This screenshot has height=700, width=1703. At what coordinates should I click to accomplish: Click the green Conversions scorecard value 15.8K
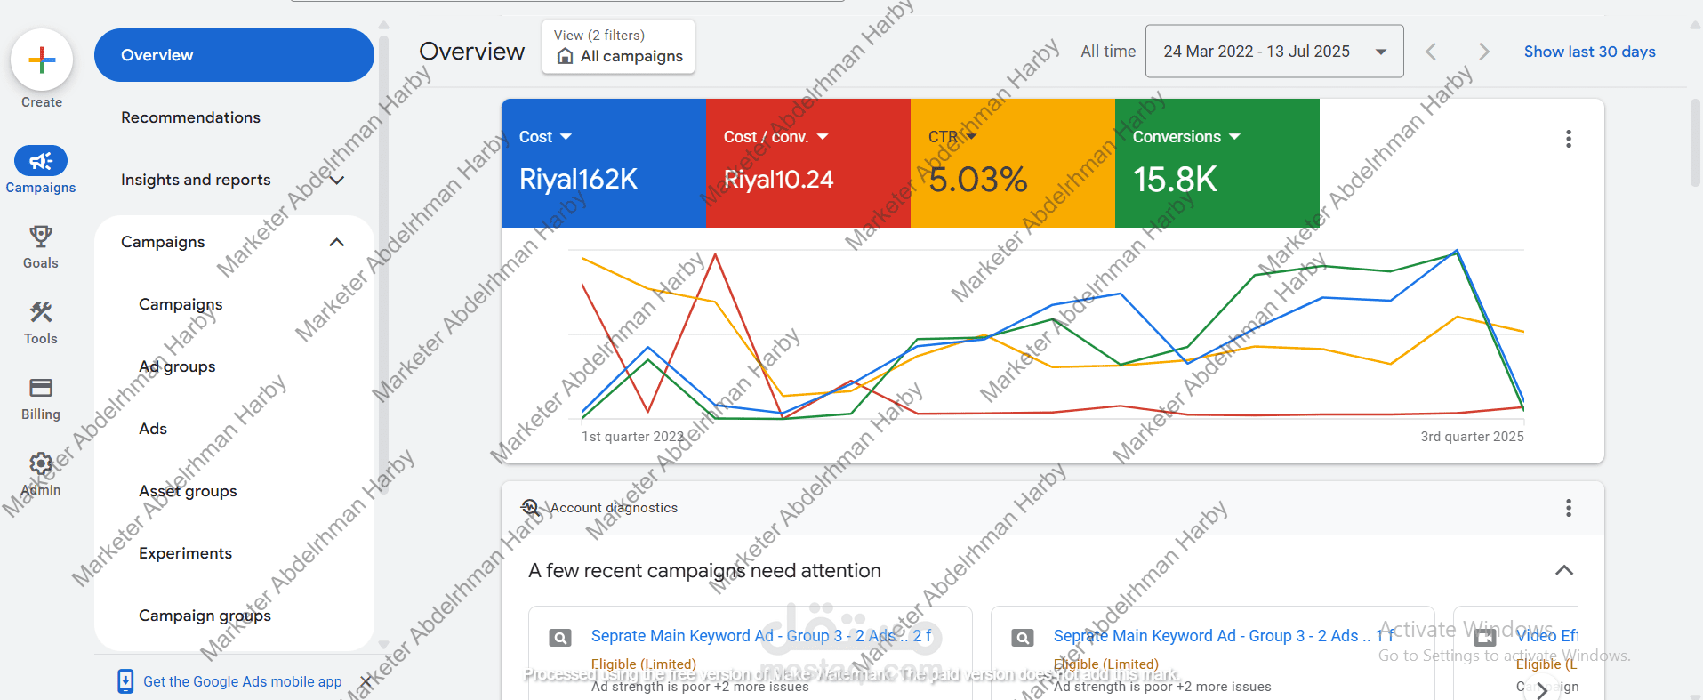pos(1175,180)
